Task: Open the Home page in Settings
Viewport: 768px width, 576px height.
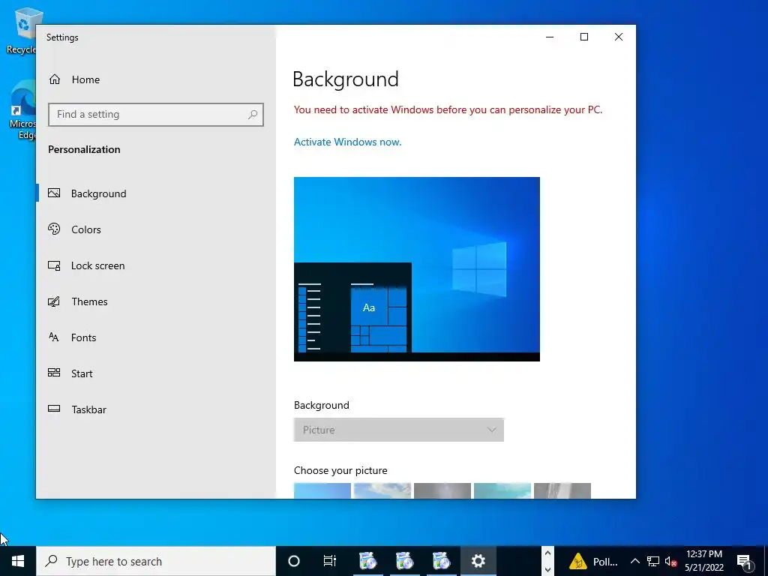Action: (x=74, y=79)
